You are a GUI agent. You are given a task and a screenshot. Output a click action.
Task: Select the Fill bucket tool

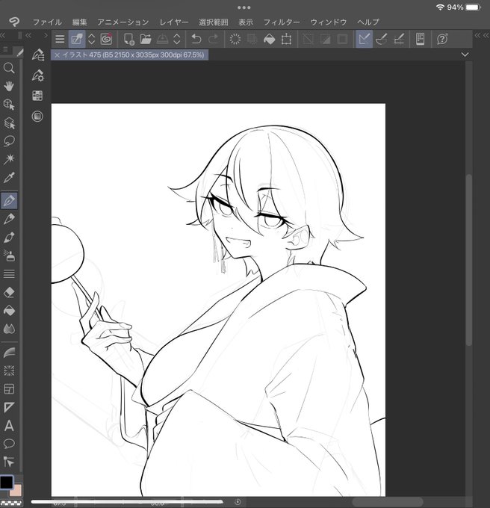(x=9, y=311)
